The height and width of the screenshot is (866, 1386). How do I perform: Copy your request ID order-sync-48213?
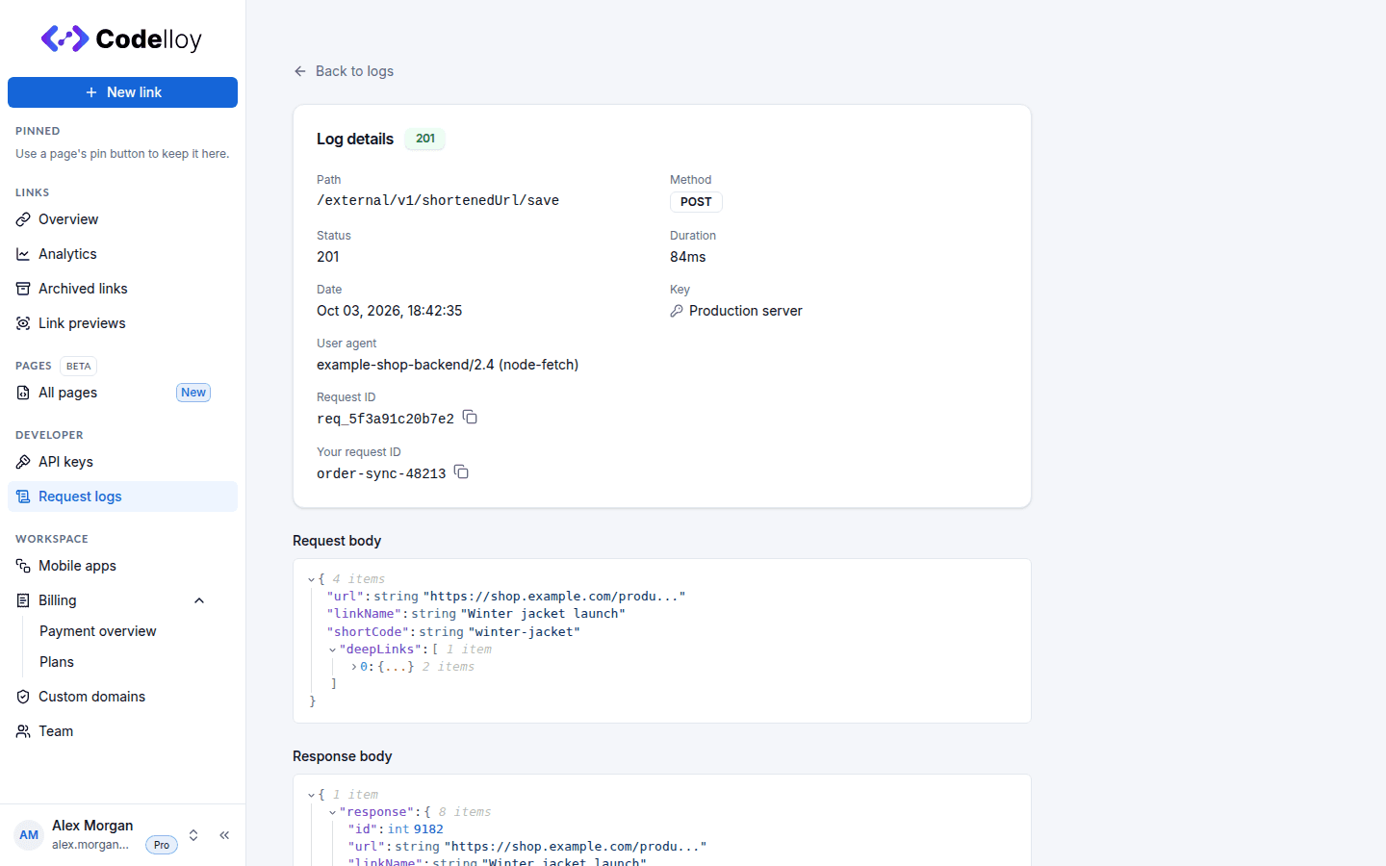[462, 471]
